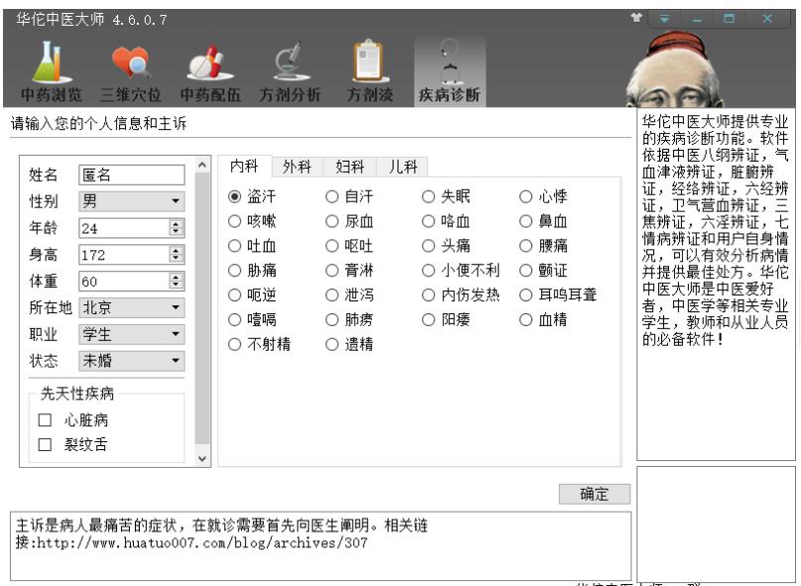Switch to the 外科 tab
This screenshot has height=586, width=801.
tap(297, 167)
